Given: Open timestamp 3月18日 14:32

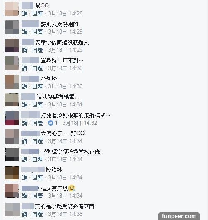Looking at the screenshot, I should point(80,123).
